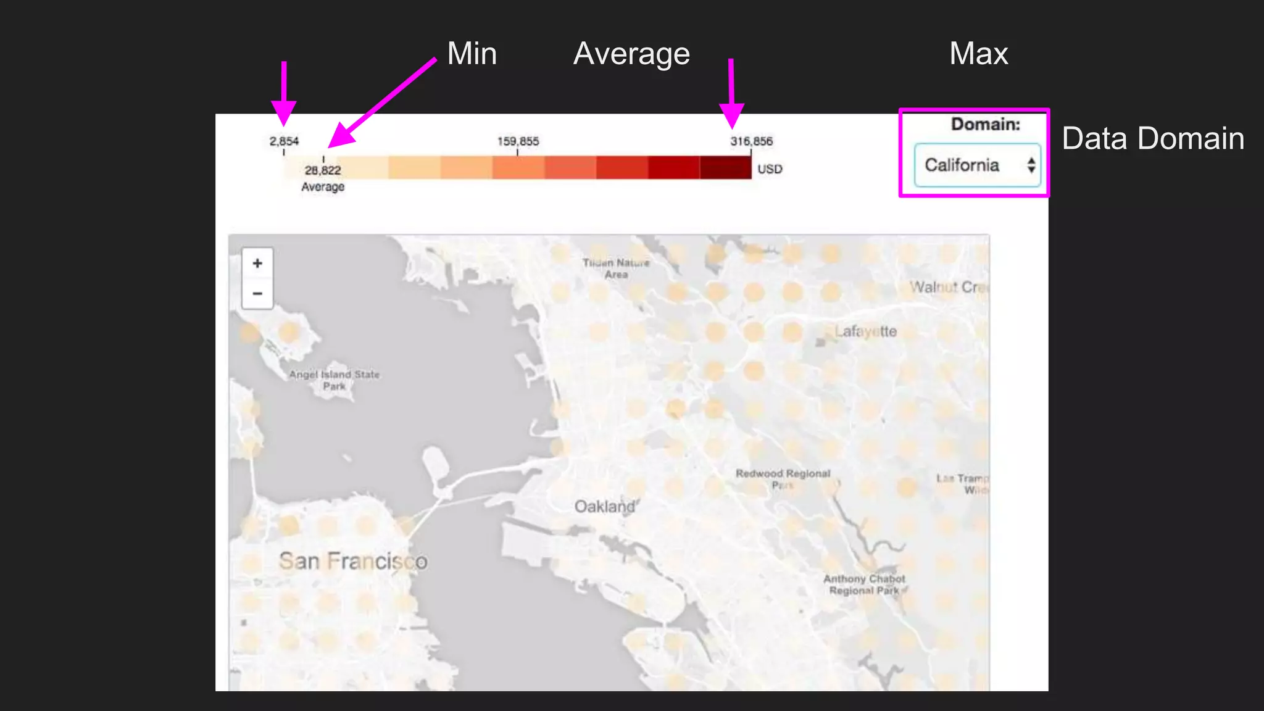Click the 28,822 average value label
Viewport: 1264px width, 711px height.
(x=323, y=170)
